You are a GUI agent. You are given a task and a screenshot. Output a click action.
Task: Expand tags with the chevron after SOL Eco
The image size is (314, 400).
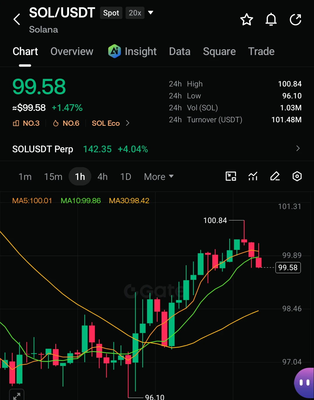[128, 123]
